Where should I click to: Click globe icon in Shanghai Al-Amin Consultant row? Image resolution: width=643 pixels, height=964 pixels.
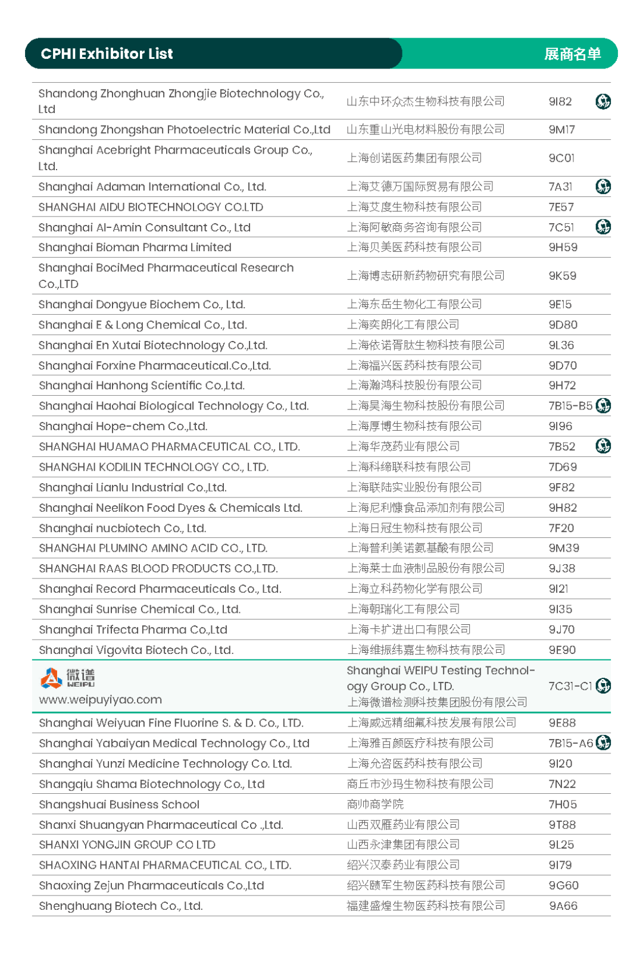click(x=603, y=227)
